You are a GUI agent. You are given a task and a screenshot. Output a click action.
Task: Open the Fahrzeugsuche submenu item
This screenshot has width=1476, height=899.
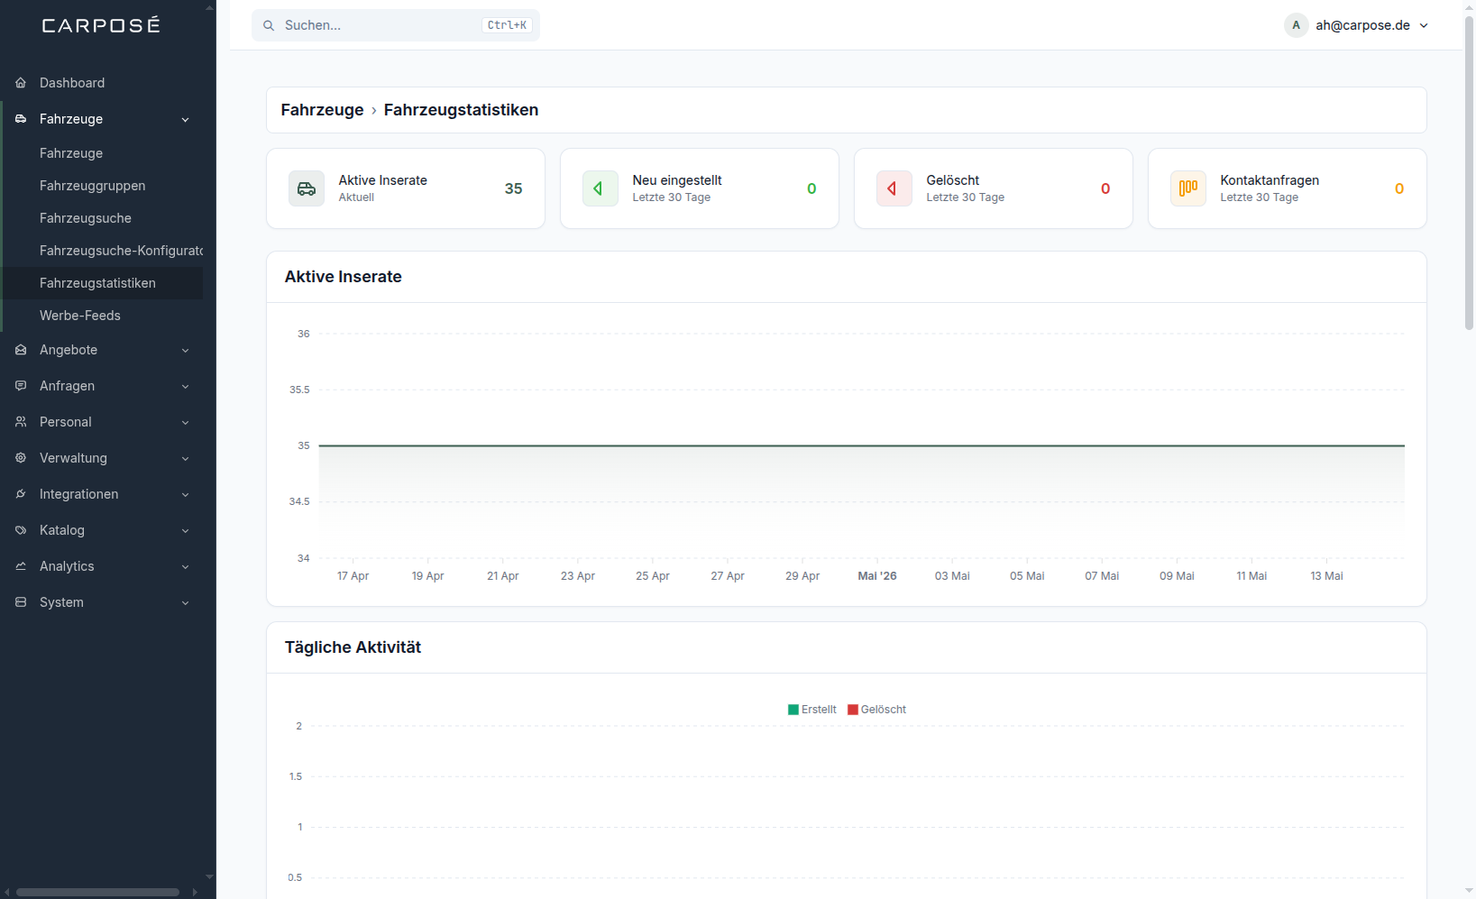click(x=104, y=218)
